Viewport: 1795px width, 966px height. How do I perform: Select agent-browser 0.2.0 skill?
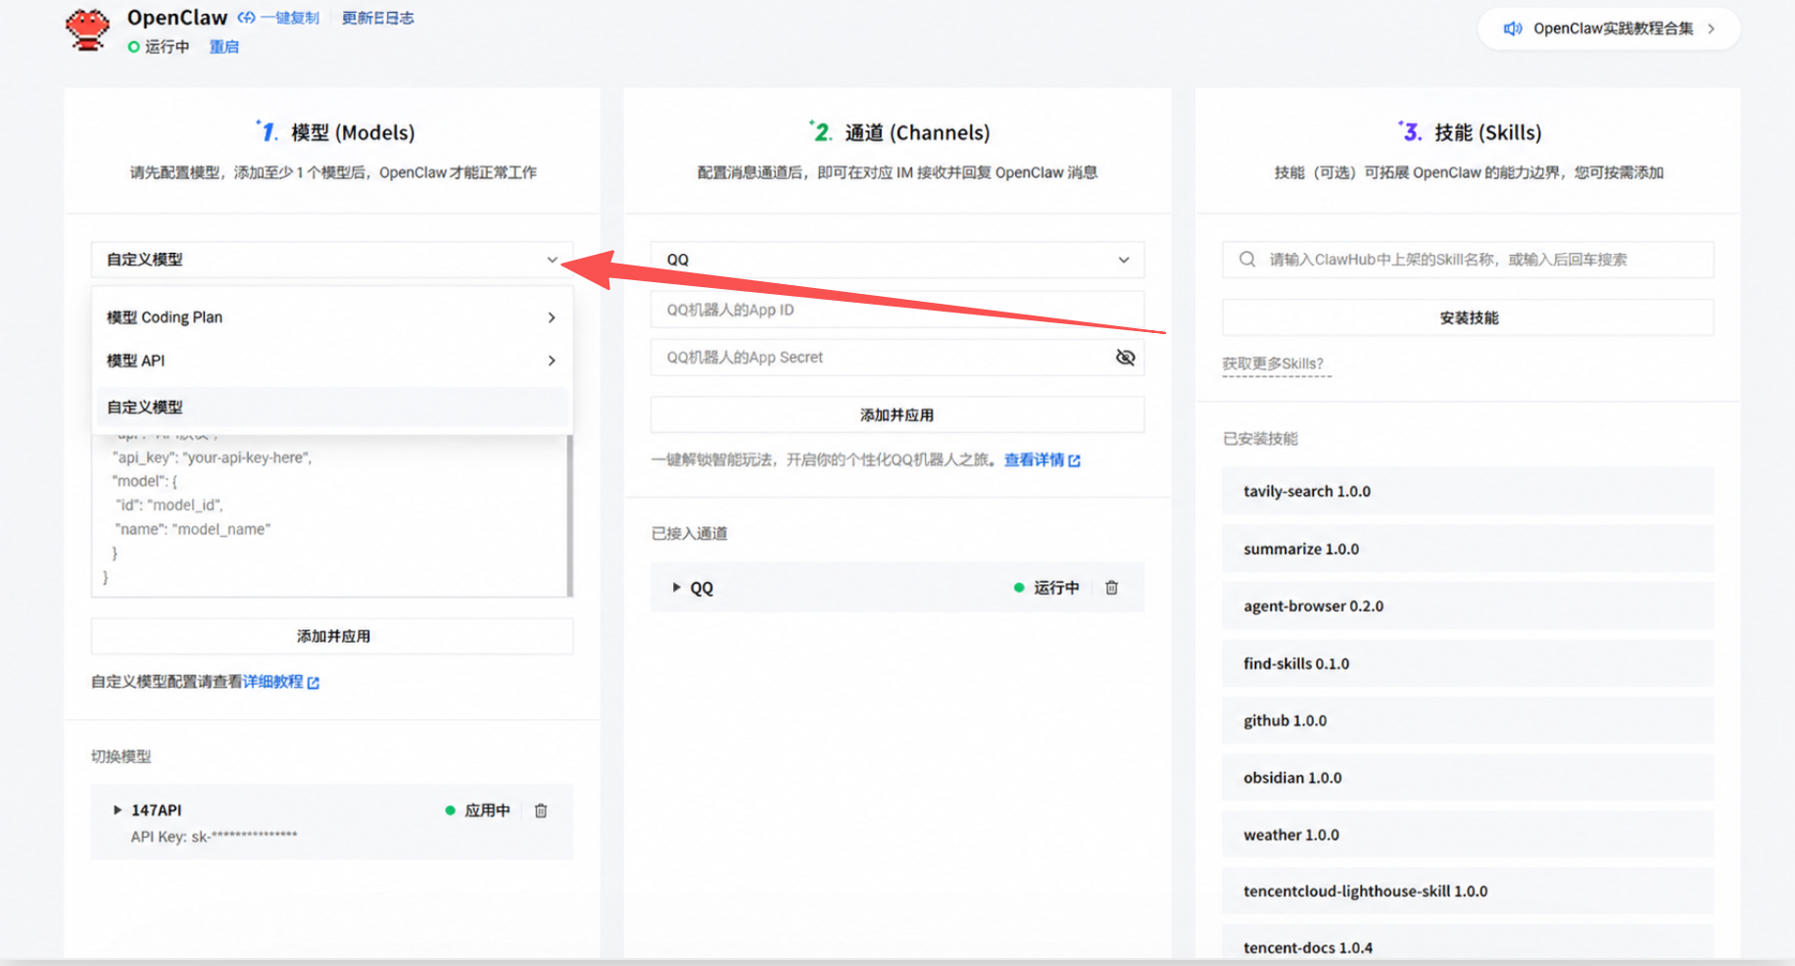point(1468,605)
